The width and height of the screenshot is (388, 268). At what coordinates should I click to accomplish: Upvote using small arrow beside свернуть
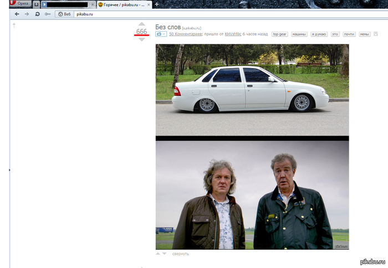[x=158, y=254]
